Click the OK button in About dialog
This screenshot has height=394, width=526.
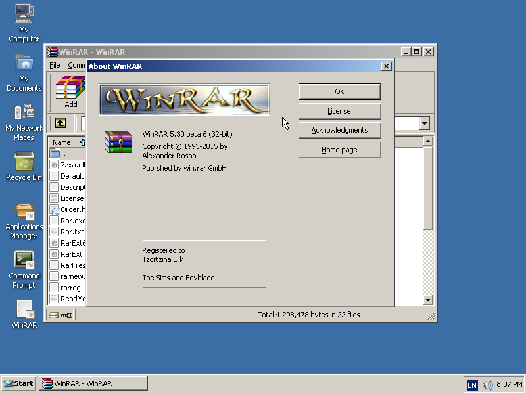339,91
